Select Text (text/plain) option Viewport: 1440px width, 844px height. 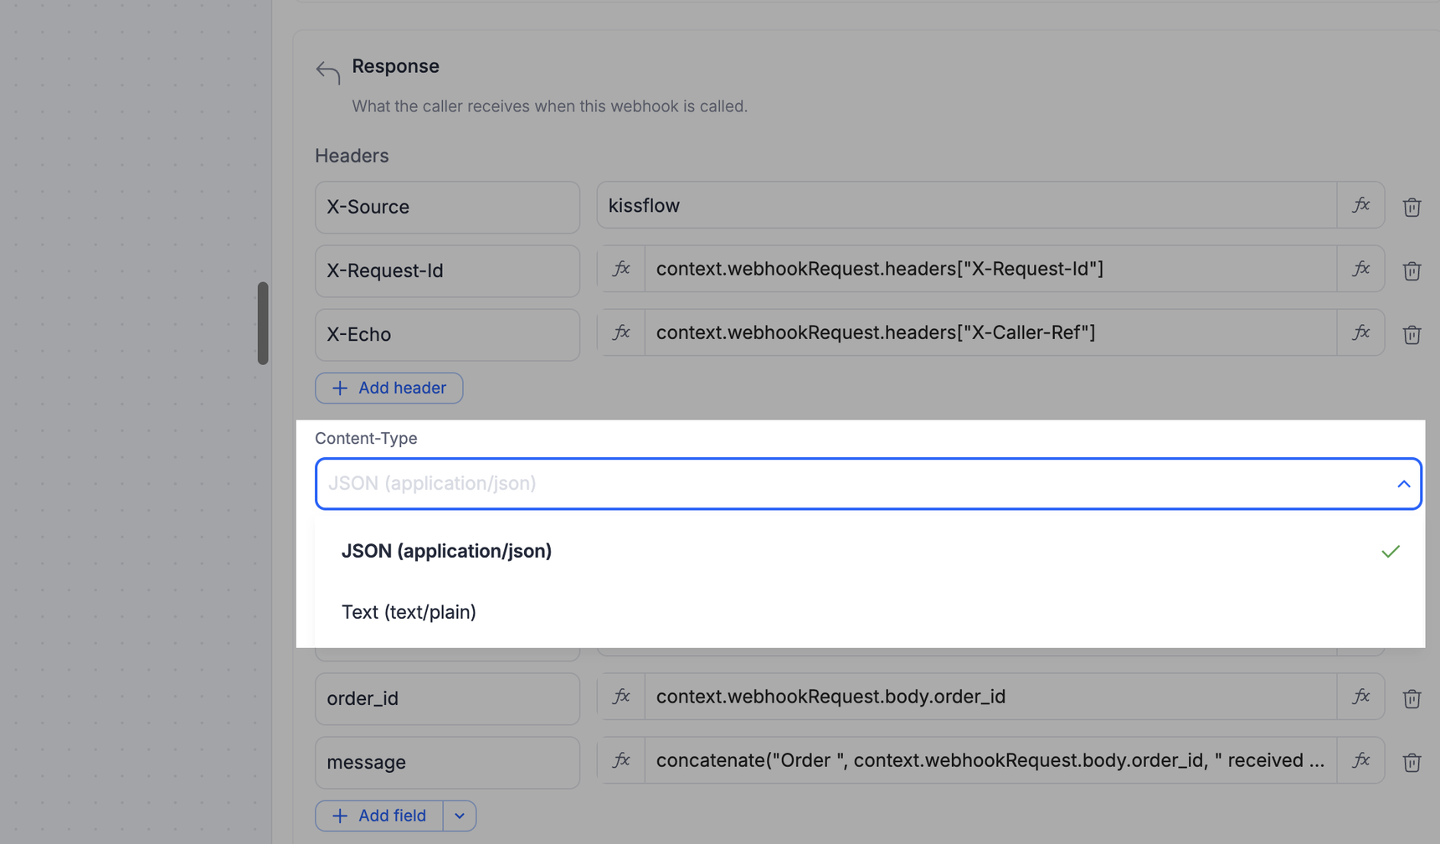pos(868,612)
